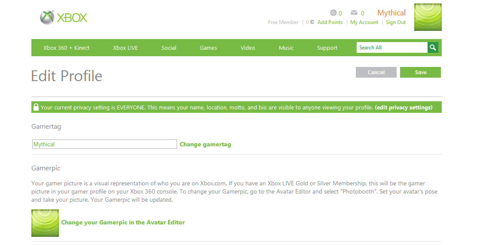Click the Add Points link
This screenshot has height=245, width=477.
click(x=330, y=22)
